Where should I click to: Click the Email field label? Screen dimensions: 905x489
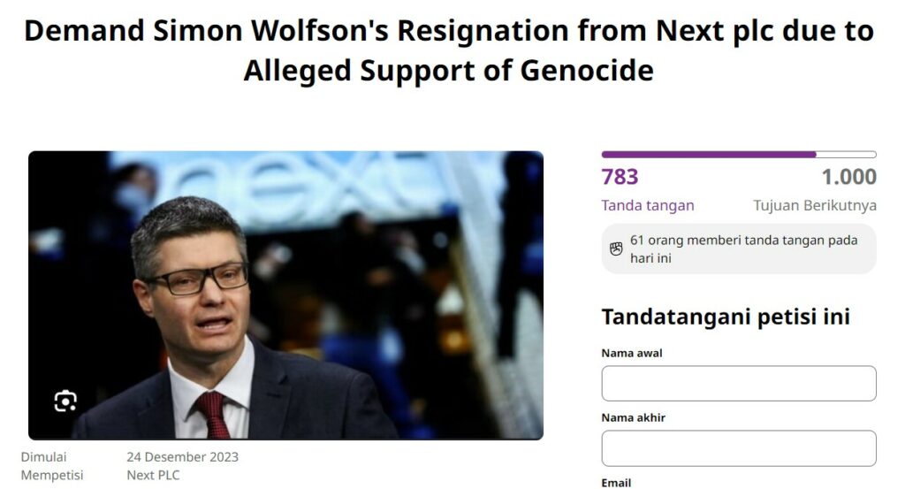coord(616,483)
